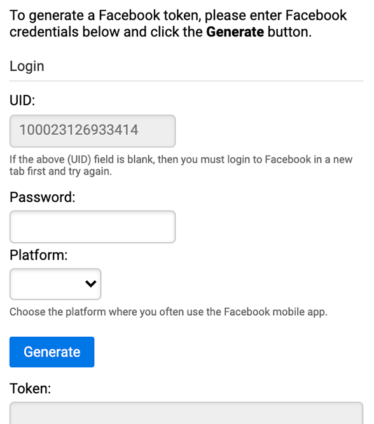The image size is (374, 424).
Task: Click the Login section heading
Action: [x=27, y=66]
